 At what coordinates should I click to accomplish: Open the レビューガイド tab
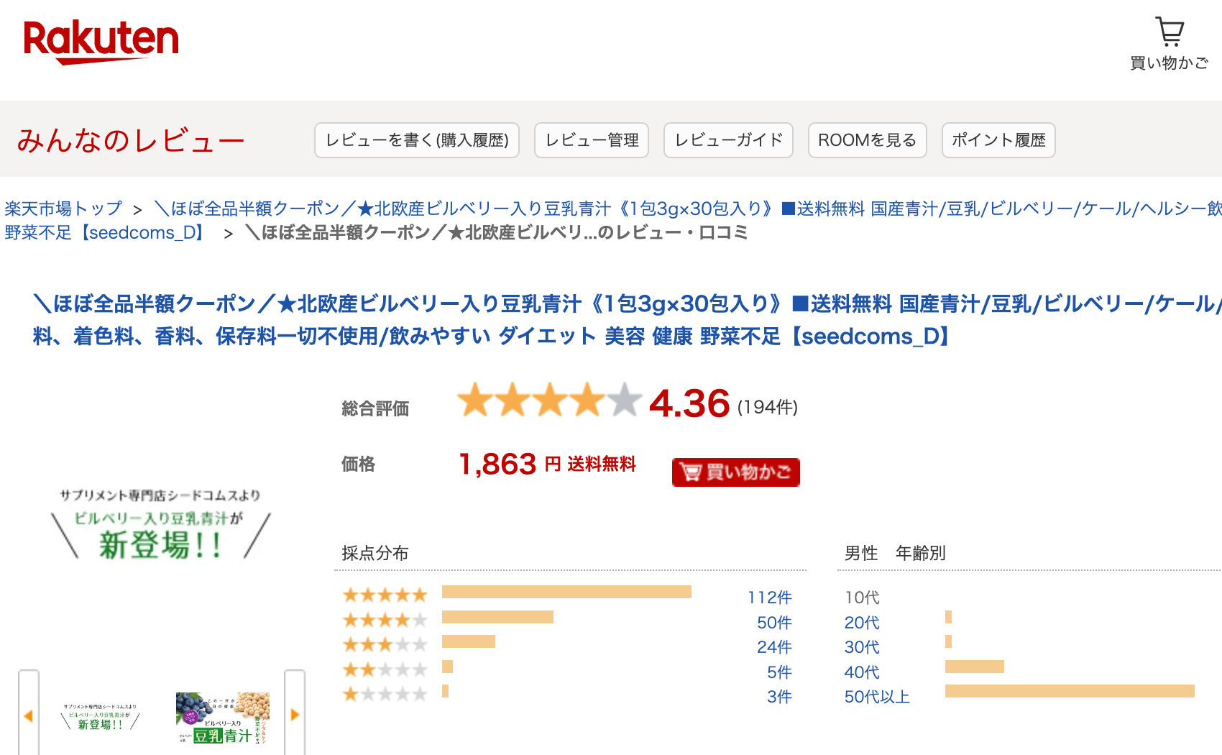[x=728, y=140]
